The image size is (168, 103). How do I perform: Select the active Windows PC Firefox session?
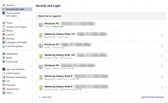(x=101, y=25)
